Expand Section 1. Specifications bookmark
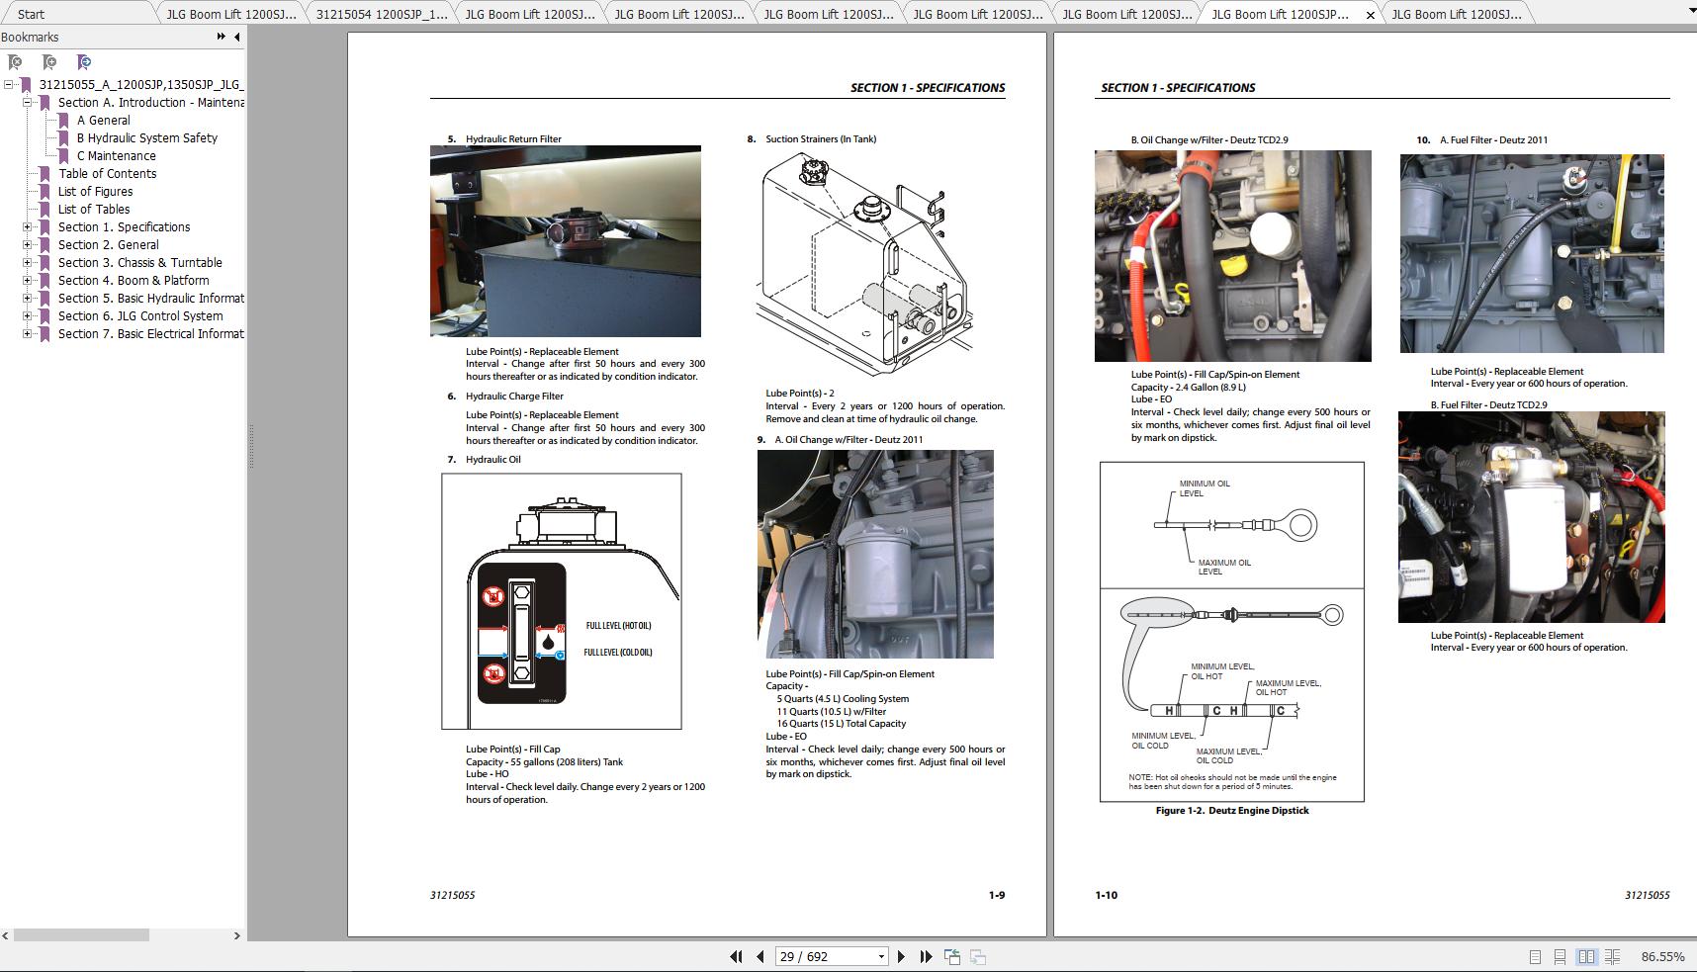This screenshot has height=972, width=1697. [28, 227]
